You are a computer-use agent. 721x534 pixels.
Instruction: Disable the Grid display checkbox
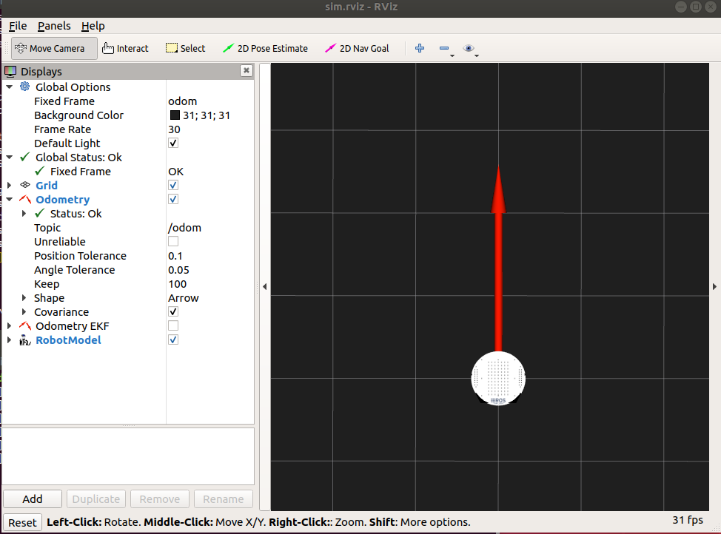click(172, 185)
